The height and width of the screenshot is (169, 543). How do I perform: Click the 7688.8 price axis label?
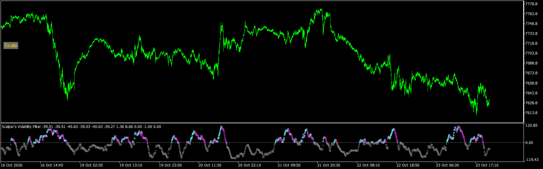coord(531,63)
